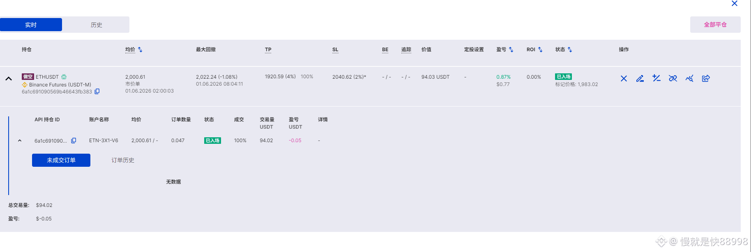
Task: Open the chart analysis icon
Action: point(689,78)
